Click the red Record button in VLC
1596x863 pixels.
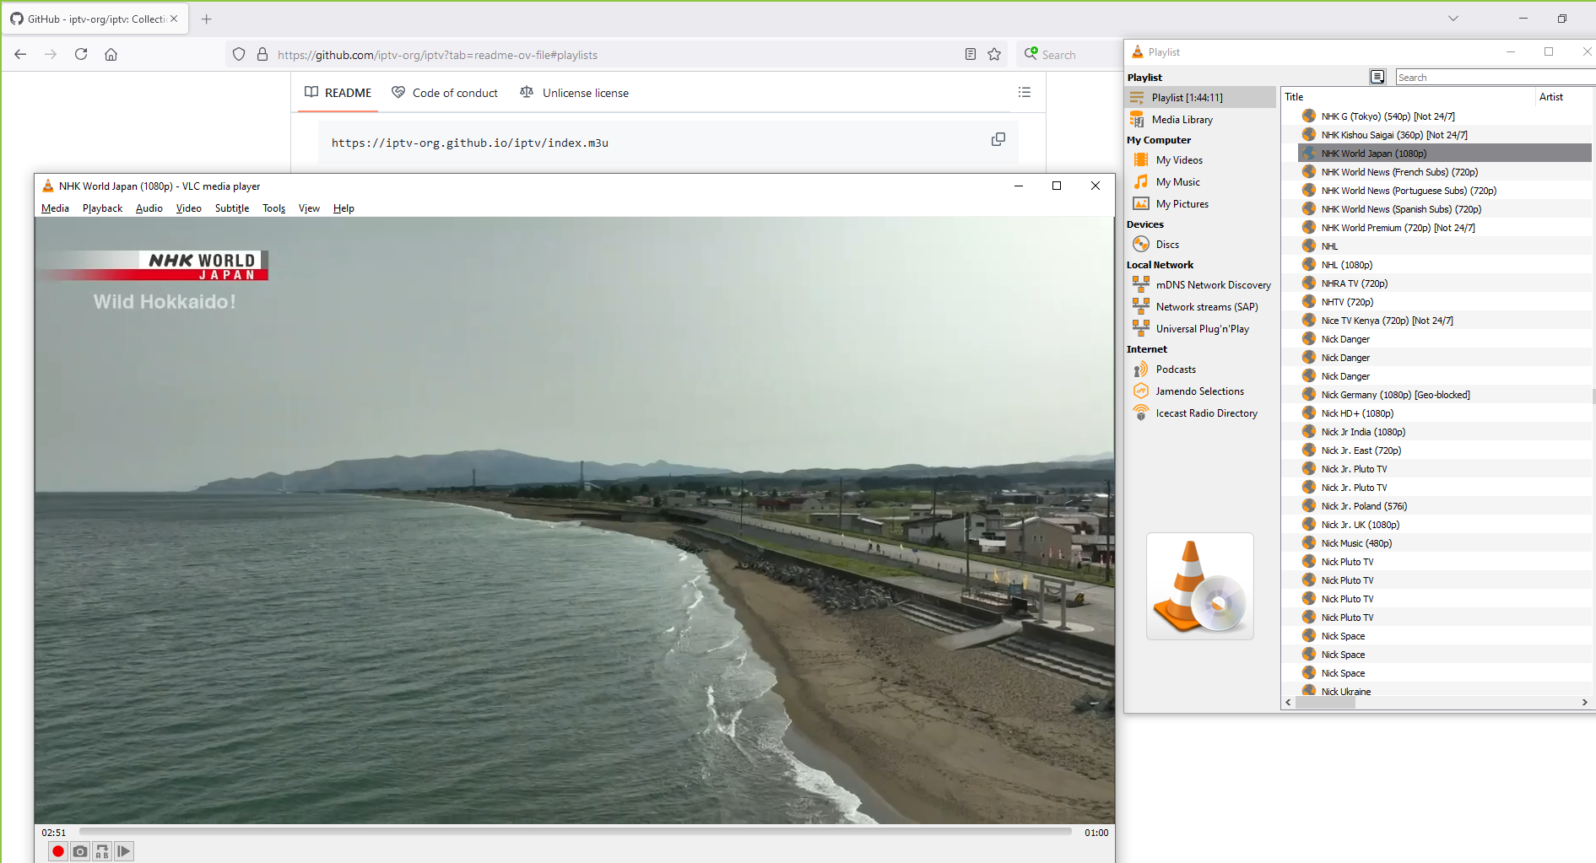(x=58, y=851)
